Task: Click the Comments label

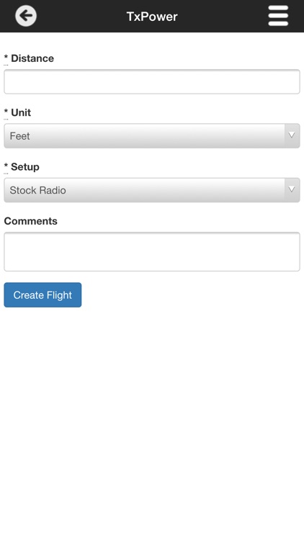Action: [x=31, y=221]
